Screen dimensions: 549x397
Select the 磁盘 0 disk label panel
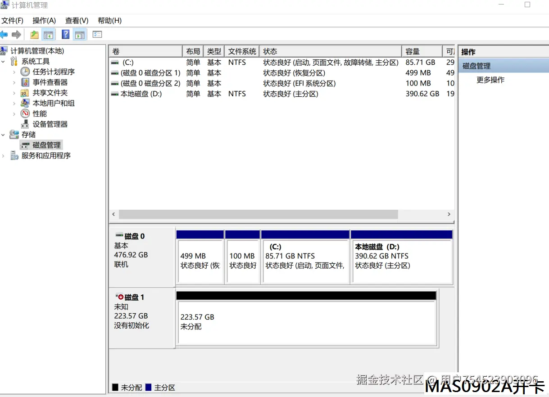coord(142,257)
